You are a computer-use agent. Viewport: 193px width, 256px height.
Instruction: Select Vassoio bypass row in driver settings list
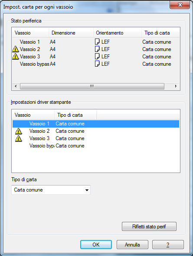click(96, 146)
